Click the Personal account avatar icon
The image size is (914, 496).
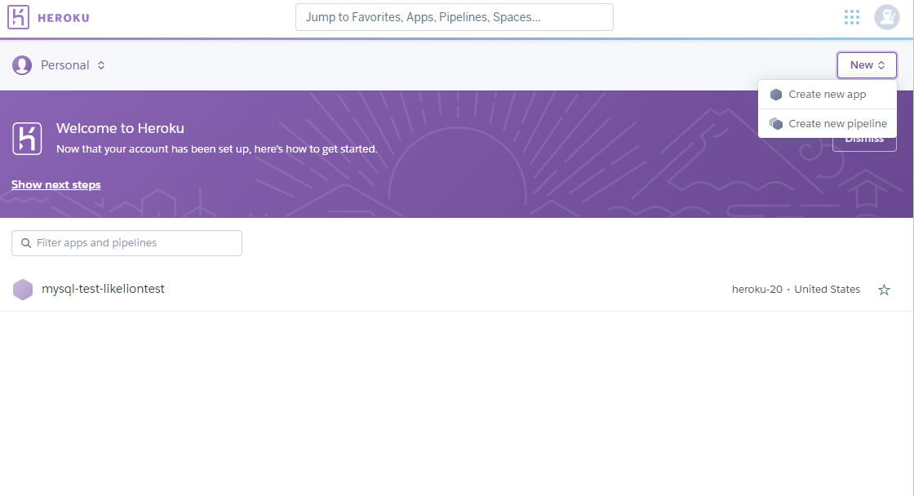coord(22,65)
